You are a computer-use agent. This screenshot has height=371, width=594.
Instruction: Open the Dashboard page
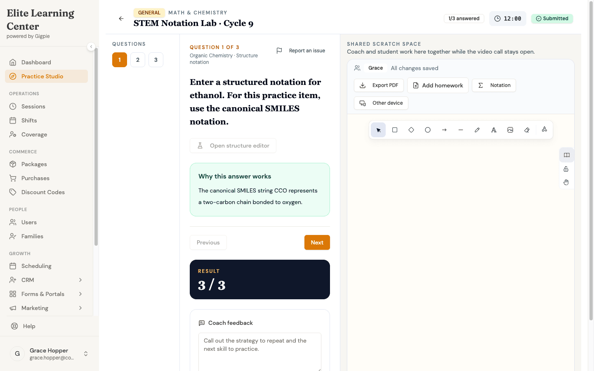tap(46, 62)
